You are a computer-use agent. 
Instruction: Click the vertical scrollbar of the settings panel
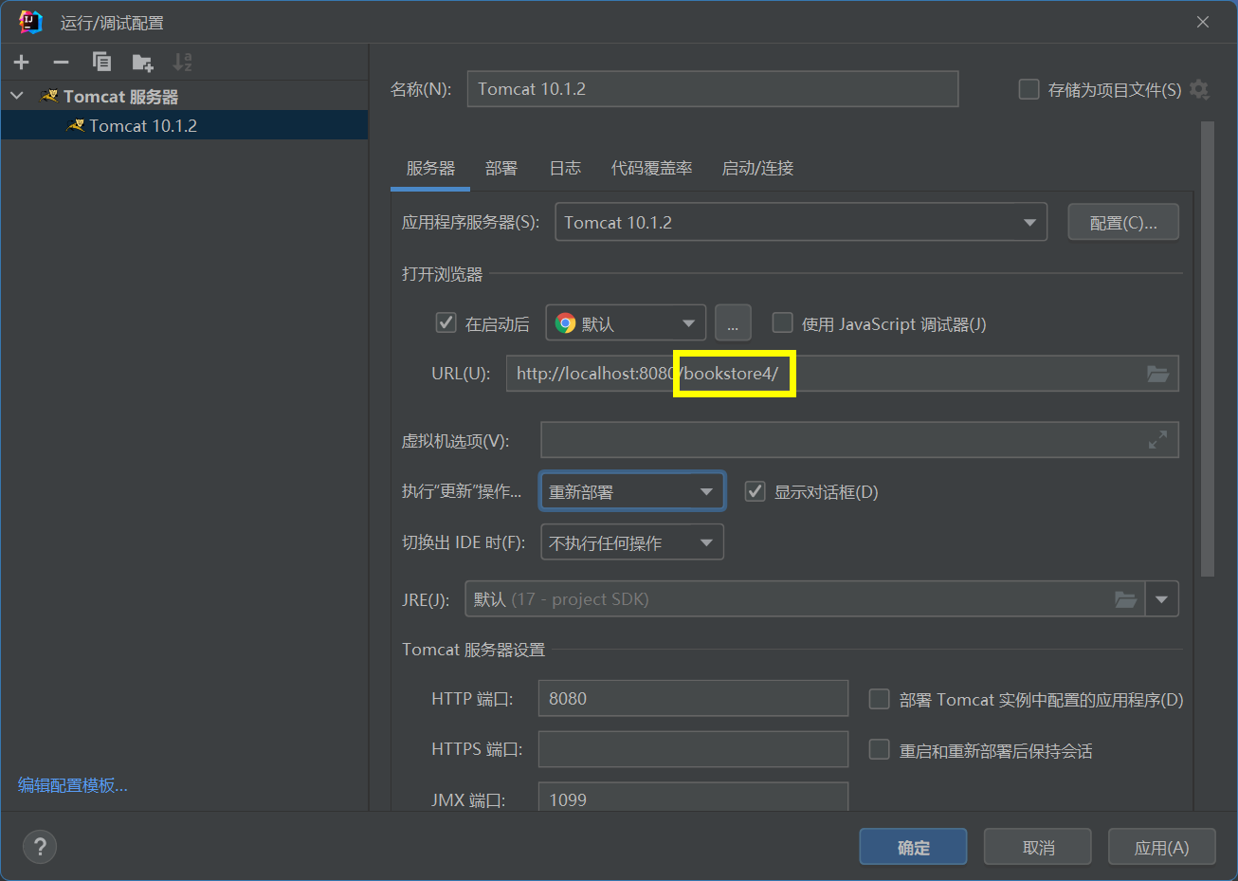click(1207, 348)
